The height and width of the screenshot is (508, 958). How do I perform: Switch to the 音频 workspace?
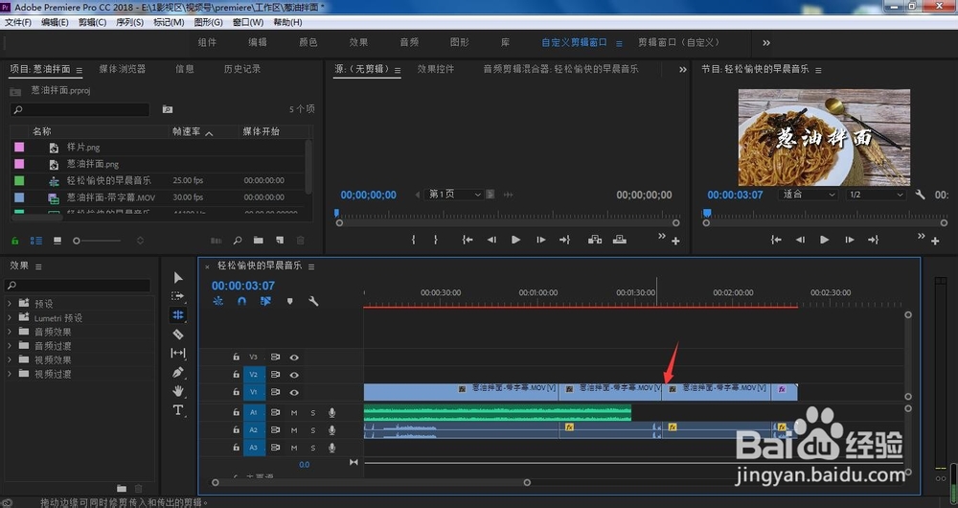click(409, 42)
